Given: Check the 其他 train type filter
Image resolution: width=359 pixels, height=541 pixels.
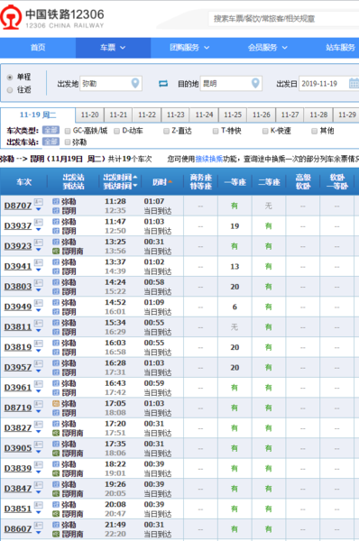Looking at the screenshot, I should pos(314,131).
